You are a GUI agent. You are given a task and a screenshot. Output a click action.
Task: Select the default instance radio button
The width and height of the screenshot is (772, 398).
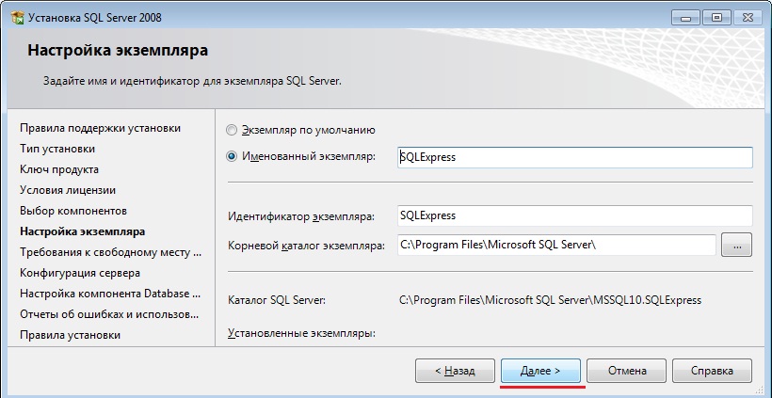coord(231,131)
